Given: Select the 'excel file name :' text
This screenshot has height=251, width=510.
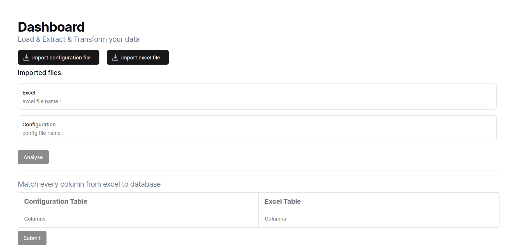Looking at the screenshot, I should [x=42, y=101].
